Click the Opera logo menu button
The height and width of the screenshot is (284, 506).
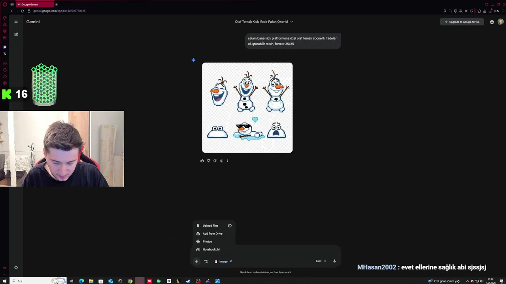pyautogui.click(x=5, y=4)
